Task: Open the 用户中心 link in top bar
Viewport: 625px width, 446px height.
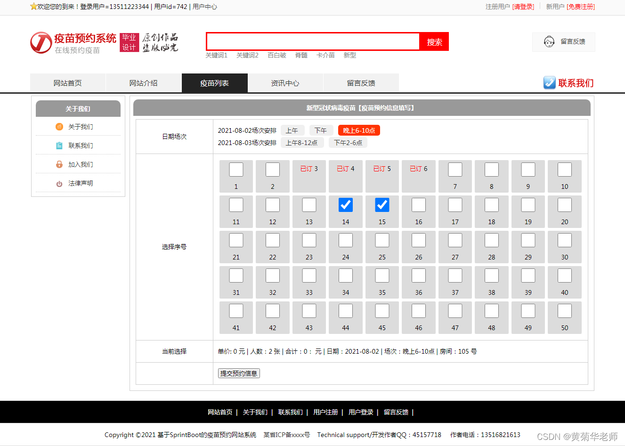Action: [x=205, y=7]
